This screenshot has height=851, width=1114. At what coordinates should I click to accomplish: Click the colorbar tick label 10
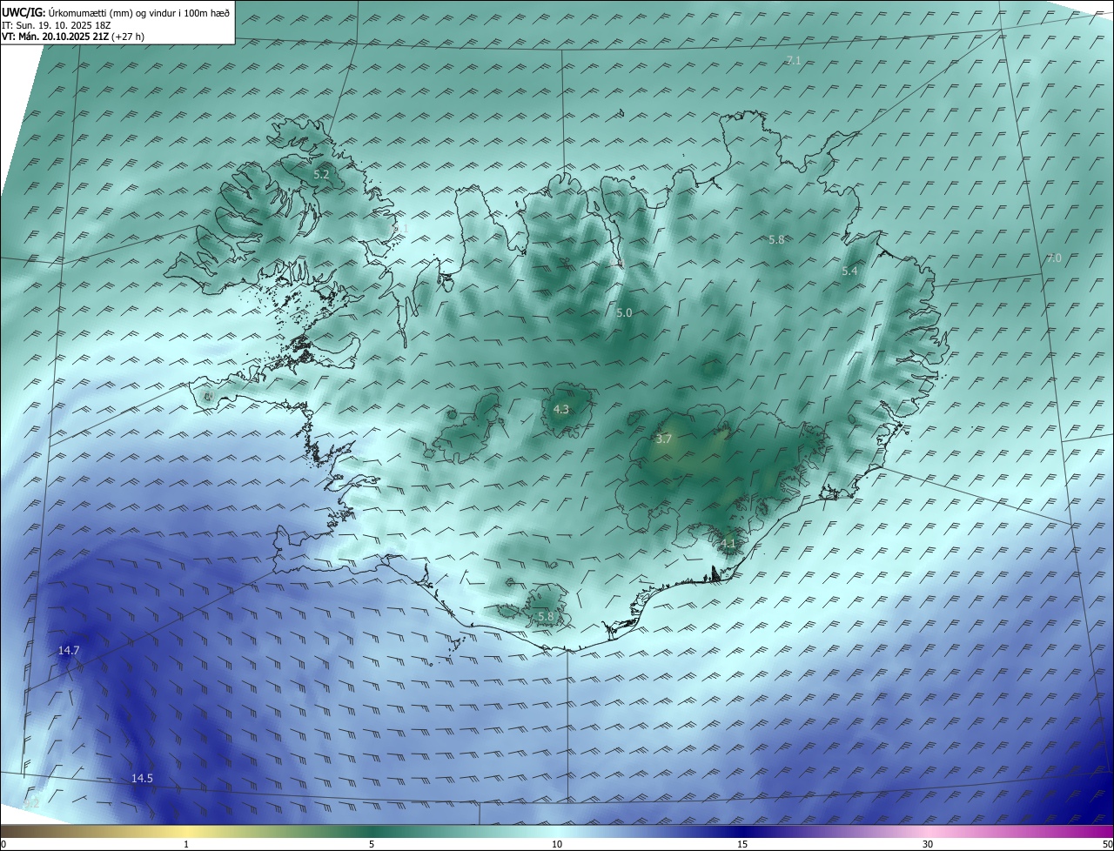(557, 844)
